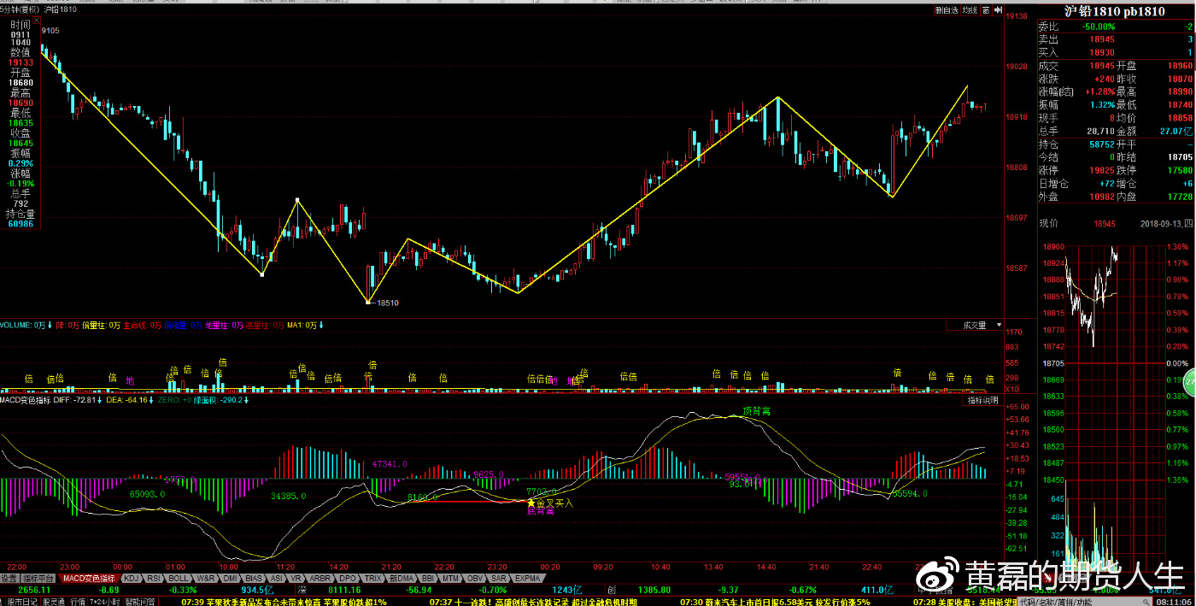Open the 设置 settings tab

[x=9, y=579]
